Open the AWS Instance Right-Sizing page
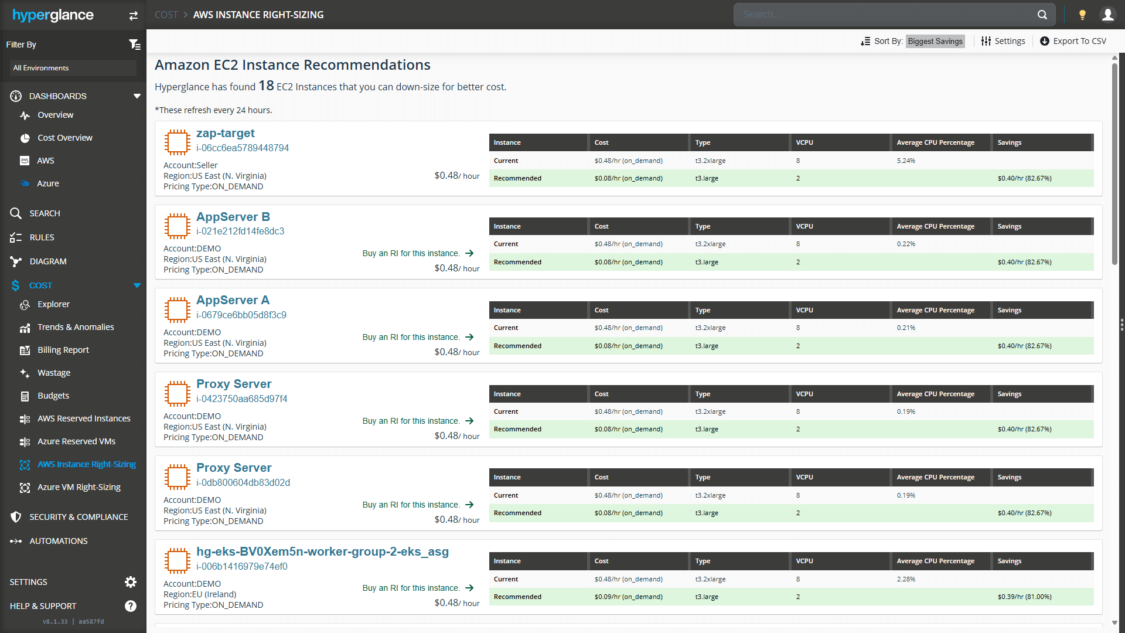The height and width of the screenshot is (633, 1125). pyautogui.click(x=87, y=464)
